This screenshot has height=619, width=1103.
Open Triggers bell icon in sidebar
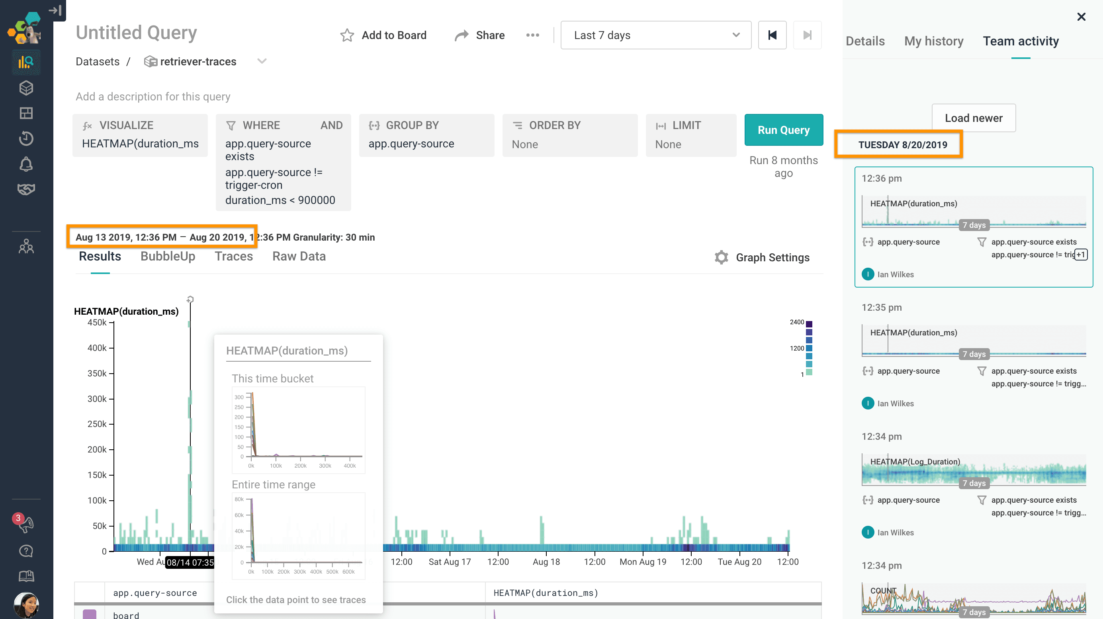pyautogui.click(x=26, y=164)
